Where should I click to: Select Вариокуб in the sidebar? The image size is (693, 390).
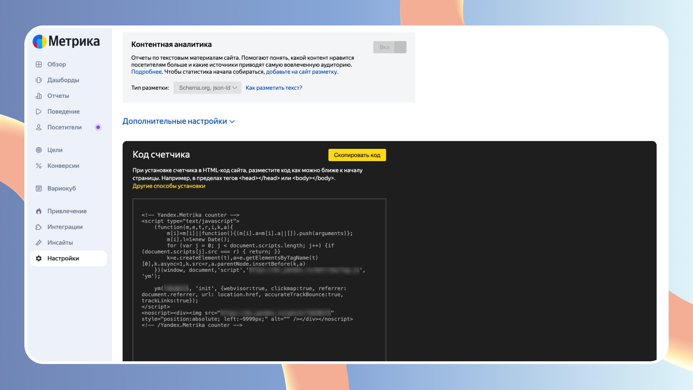coord(68,188)
